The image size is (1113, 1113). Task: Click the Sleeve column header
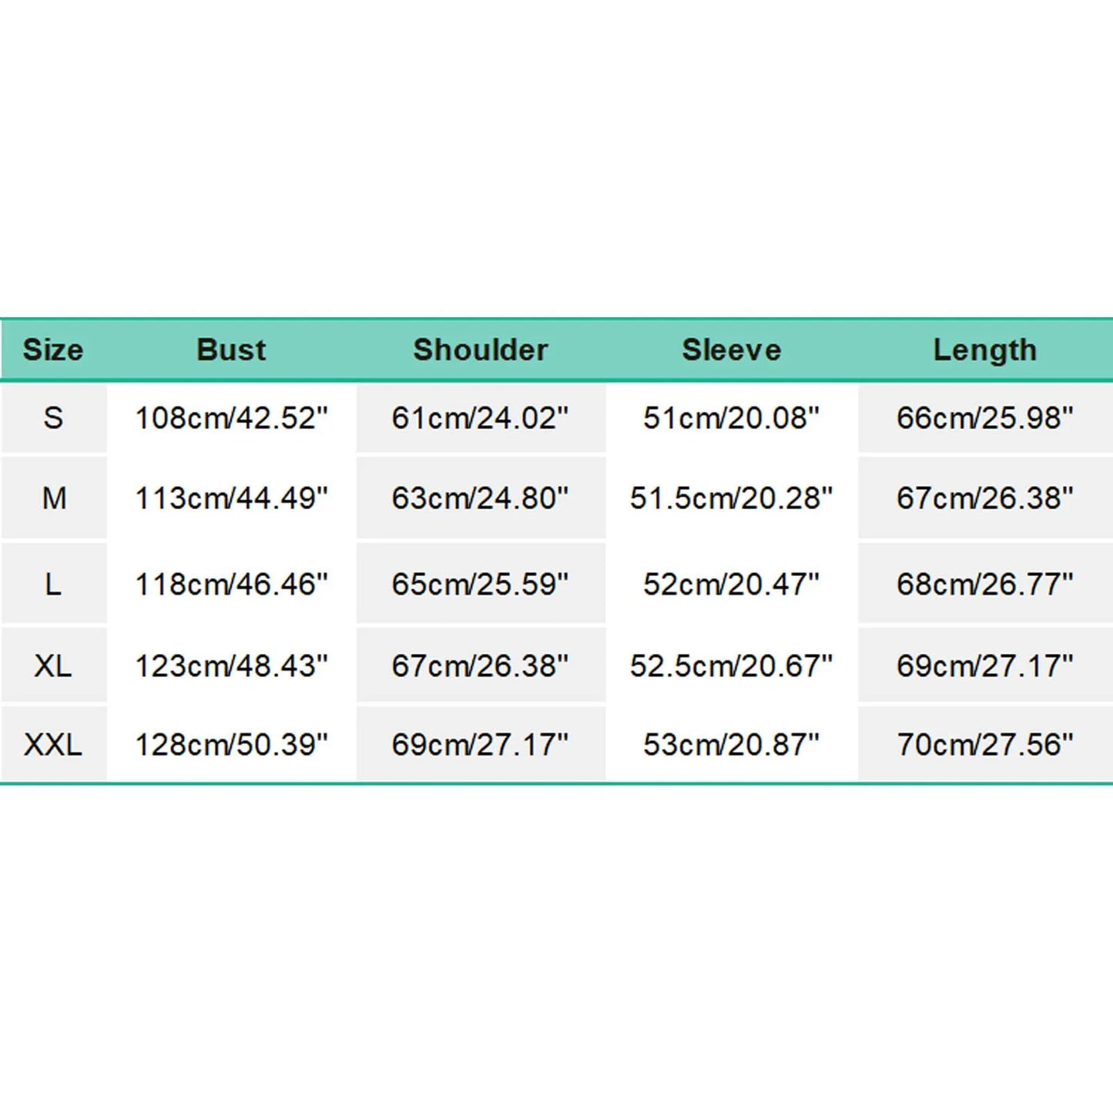(x=732, y=350)
